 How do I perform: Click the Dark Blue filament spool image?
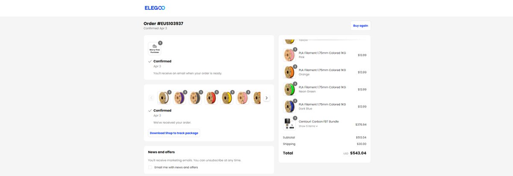[289, 106]
